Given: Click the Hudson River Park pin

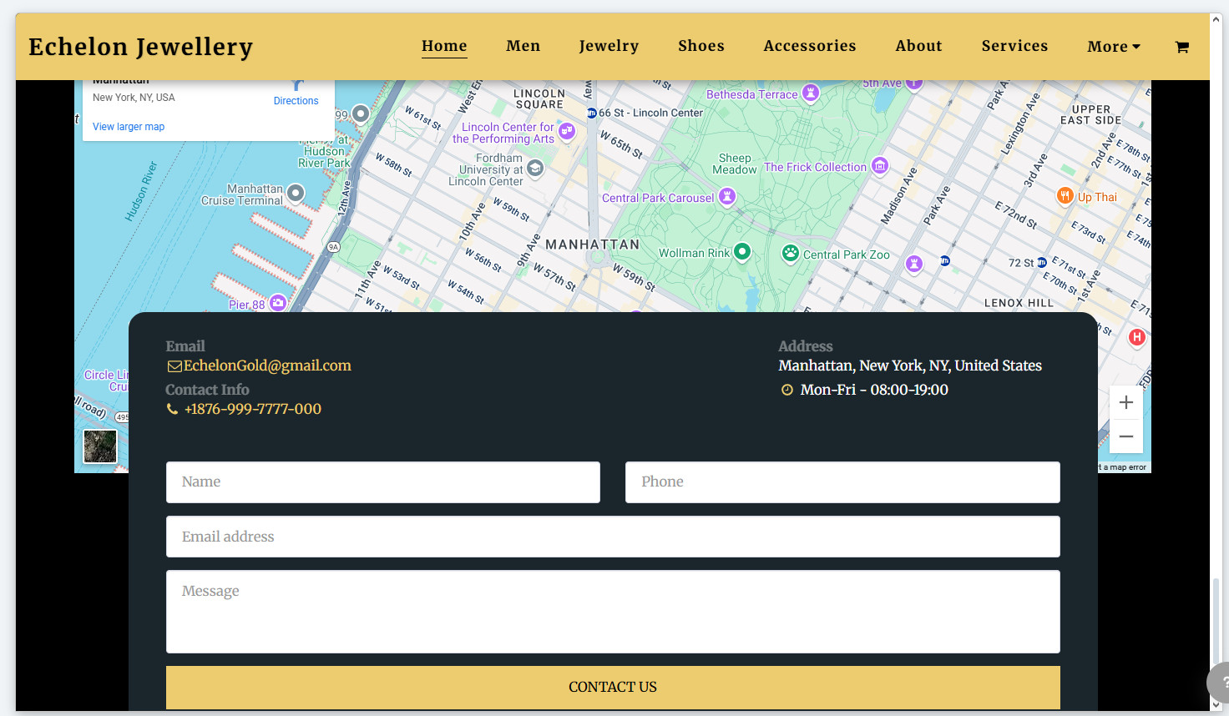Looking at the screenshot, I should [360, 113].
